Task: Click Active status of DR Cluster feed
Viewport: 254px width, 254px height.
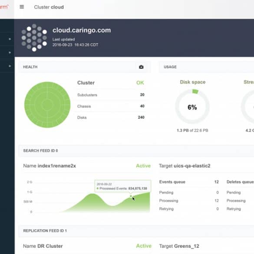Action: 144,246
